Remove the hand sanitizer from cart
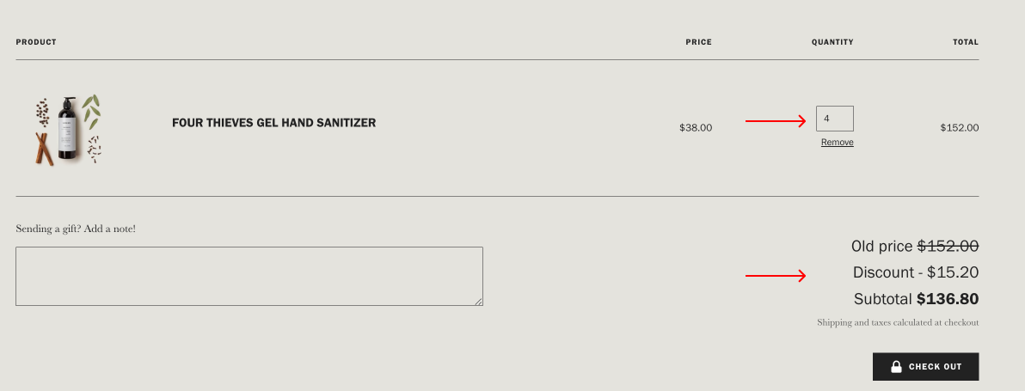This screenshot has width=1025, height=391. click(837, 143)
